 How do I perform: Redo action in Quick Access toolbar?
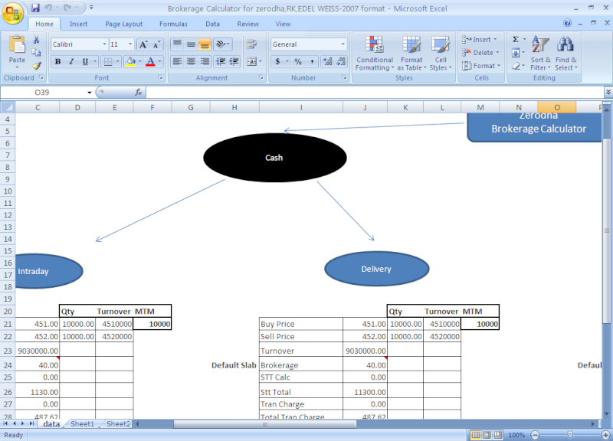pos(67,8)
